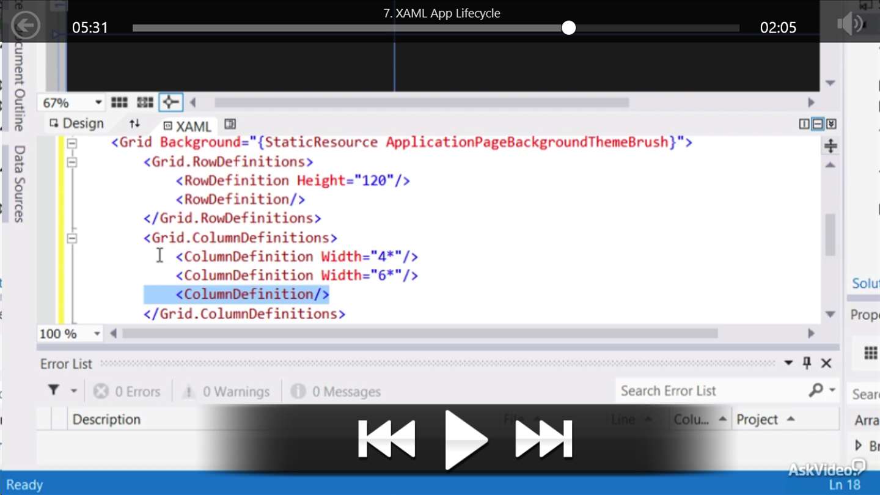Open the Error List window position dropdown arrow
The width and height of the screenshot is (880, 495).
pyautogui.click(x=788, y=363)
